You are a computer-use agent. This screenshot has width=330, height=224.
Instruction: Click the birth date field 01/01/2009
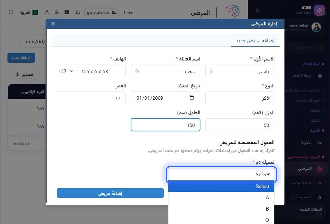point(165,98)
